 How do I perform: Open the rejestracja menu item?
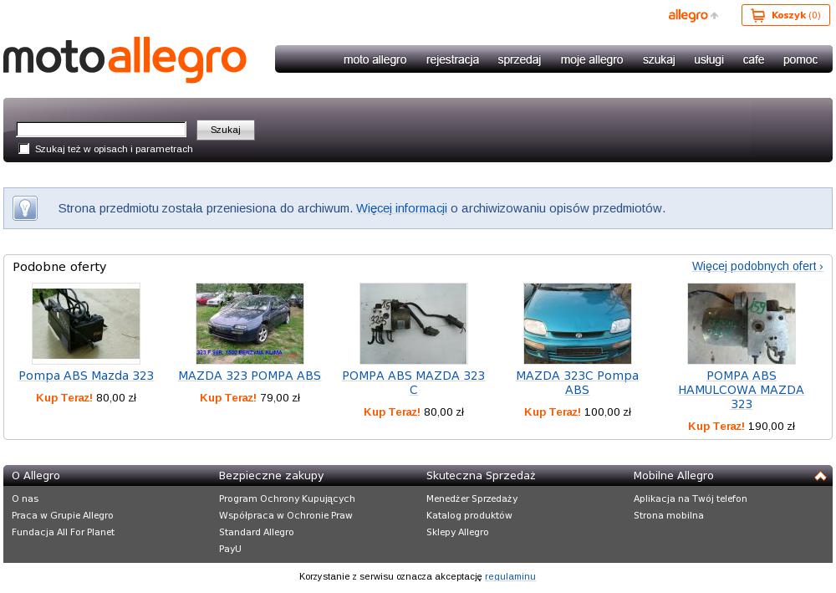452,59
